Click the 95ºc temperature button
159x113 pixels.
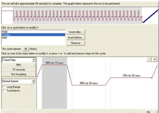(x=19, y=65)
